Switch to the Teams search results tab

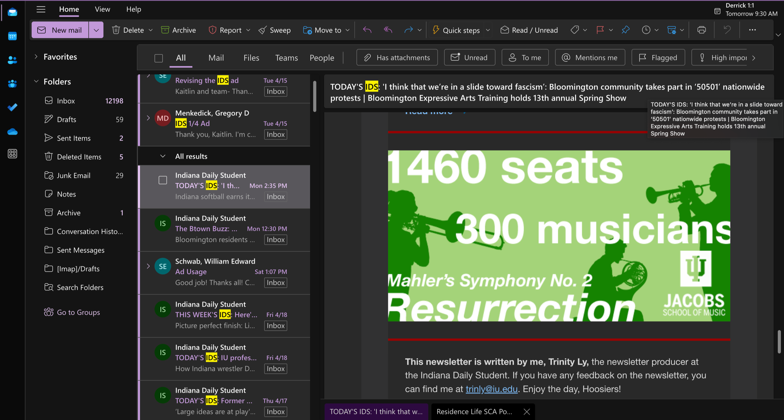tap(286, 57)
